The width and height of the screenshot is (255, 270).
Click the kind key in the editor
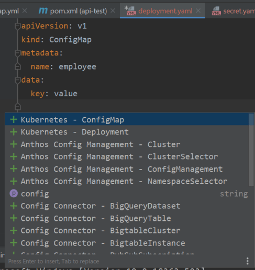pos(30,40)
